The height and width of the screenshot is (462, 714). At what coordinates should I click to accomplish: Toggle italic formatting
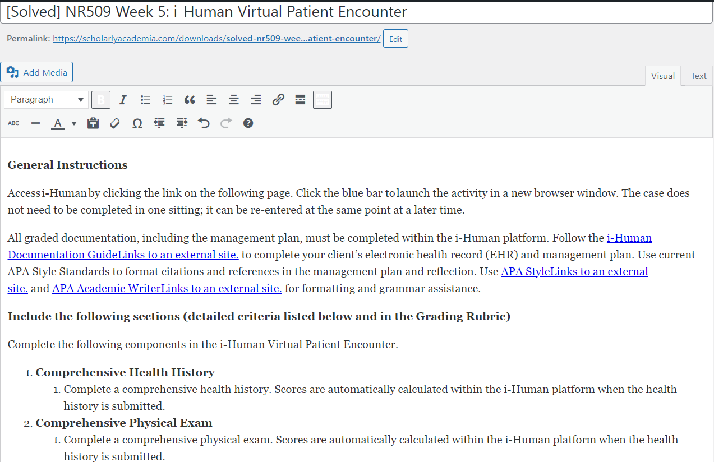coord(123,100)
